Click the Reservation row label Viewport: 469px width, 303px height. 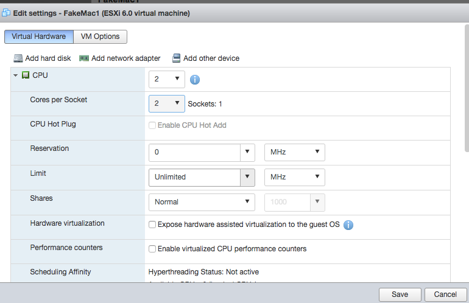pyautogui.click(x=50, y=148)
